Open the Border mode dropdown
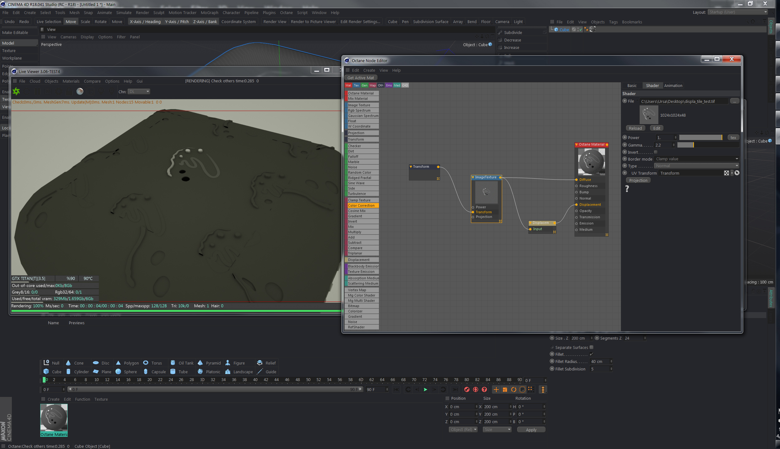Screen dimensions: 780x449 click(x=697, y=159)
